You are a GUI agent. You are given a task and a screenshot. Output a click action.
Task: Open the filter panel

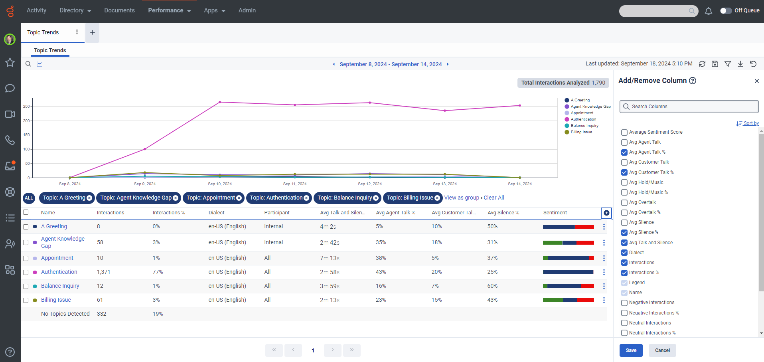728,64
